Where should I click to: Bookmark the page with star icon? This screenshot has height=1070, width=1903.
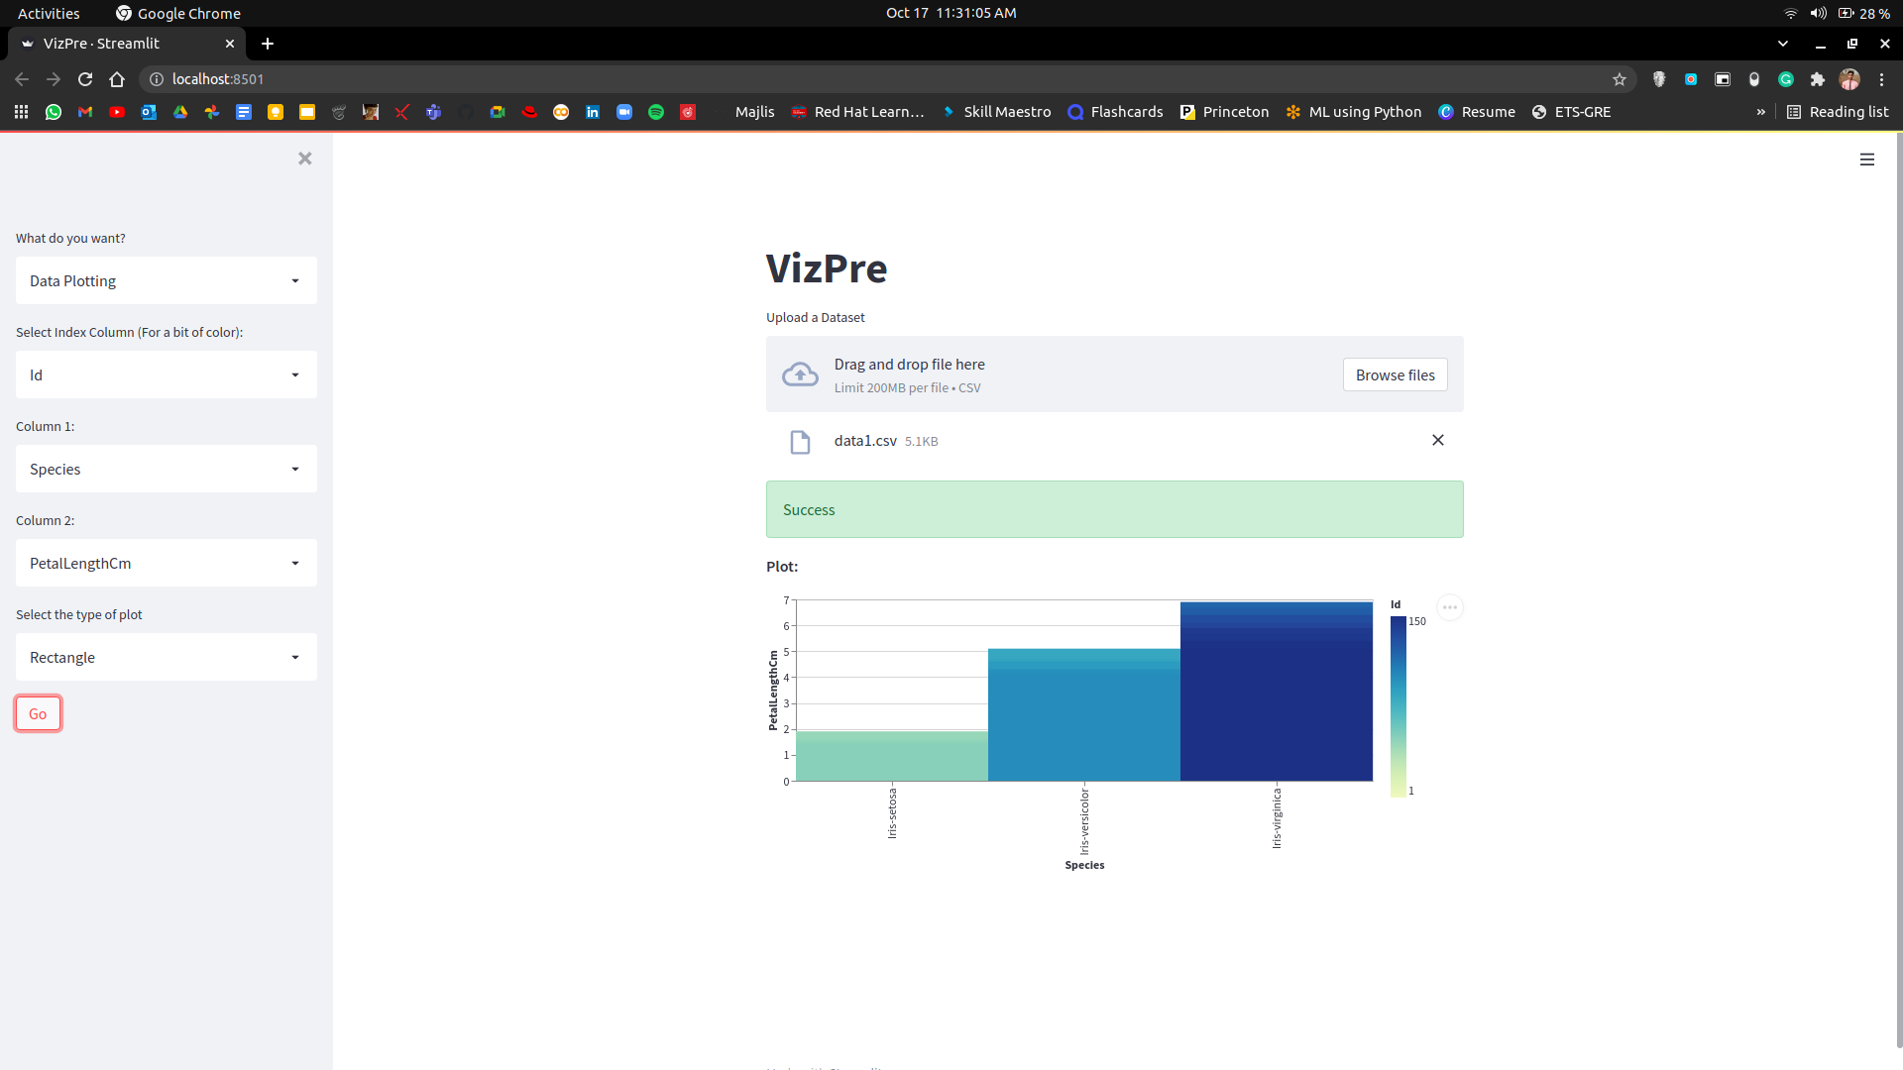coord(1620,79)
